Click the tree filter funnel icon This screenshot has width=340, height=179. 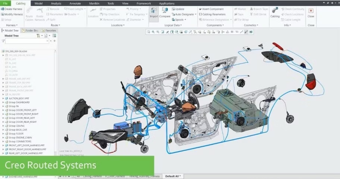[x=3, y=41]
